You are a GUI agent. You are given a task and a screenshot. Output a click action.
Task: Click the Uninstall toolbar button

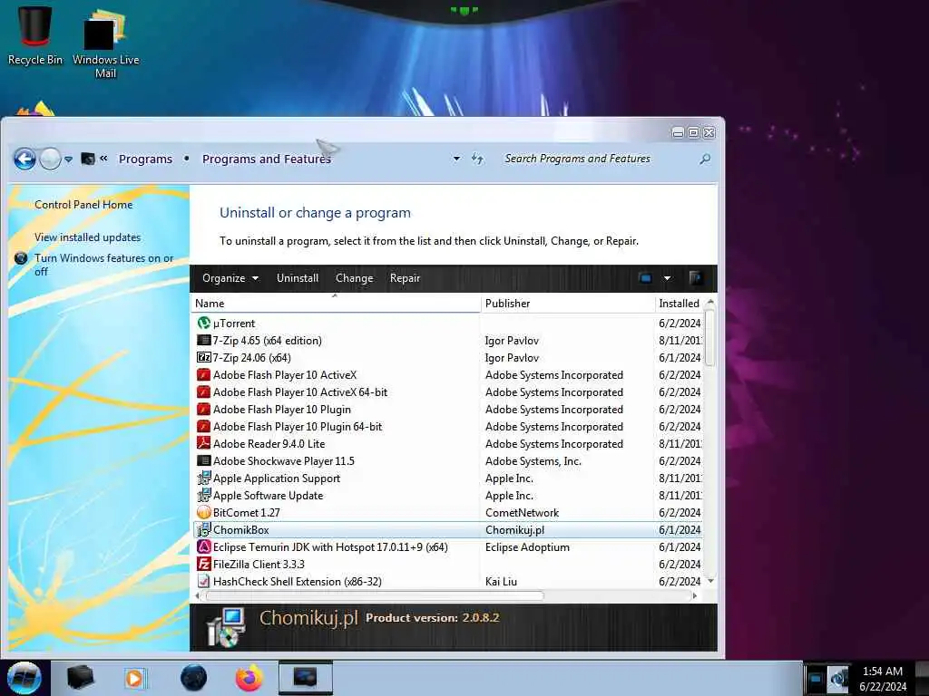click(x=298, y=278)
